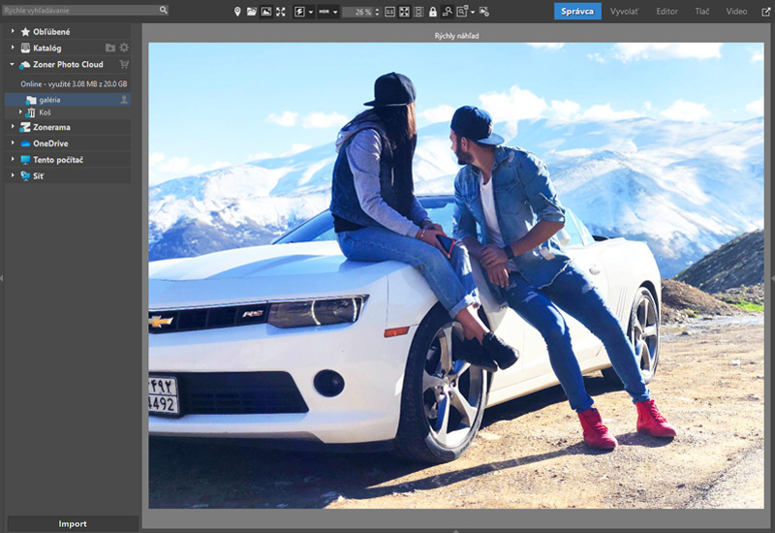Image resolution: width=775 pixels, height=533 pixels.
Task: Click the sharing person icon on galéria
Action: 124,99
